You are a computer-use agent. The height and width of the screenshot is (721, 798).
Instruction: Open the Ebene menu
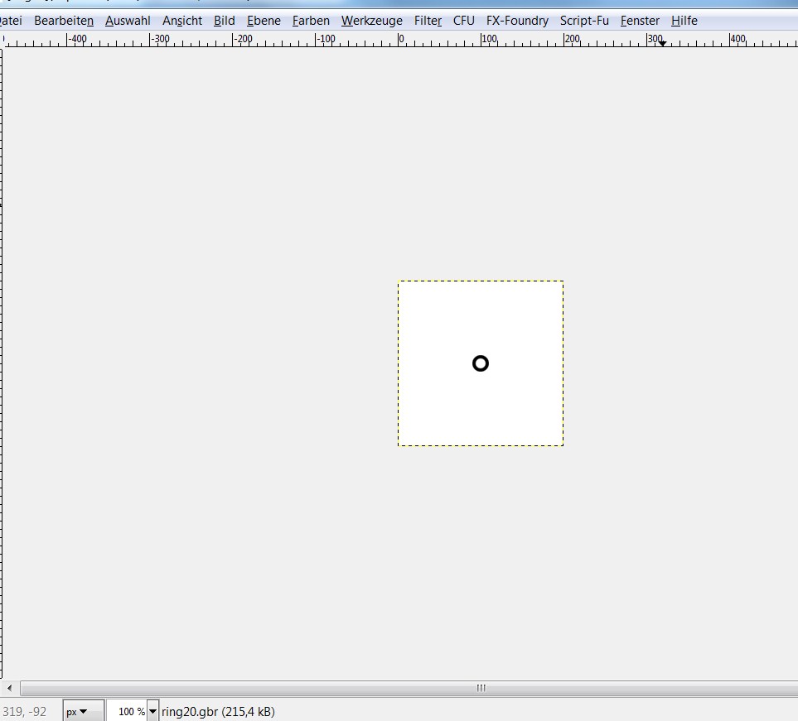(x=264, y=21)
